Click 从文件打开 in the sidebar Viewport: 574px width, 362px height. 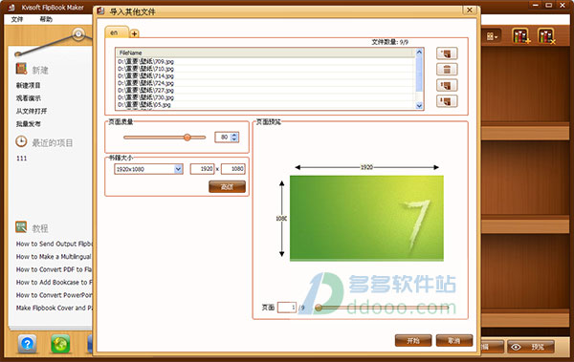[x=32, y=111]
